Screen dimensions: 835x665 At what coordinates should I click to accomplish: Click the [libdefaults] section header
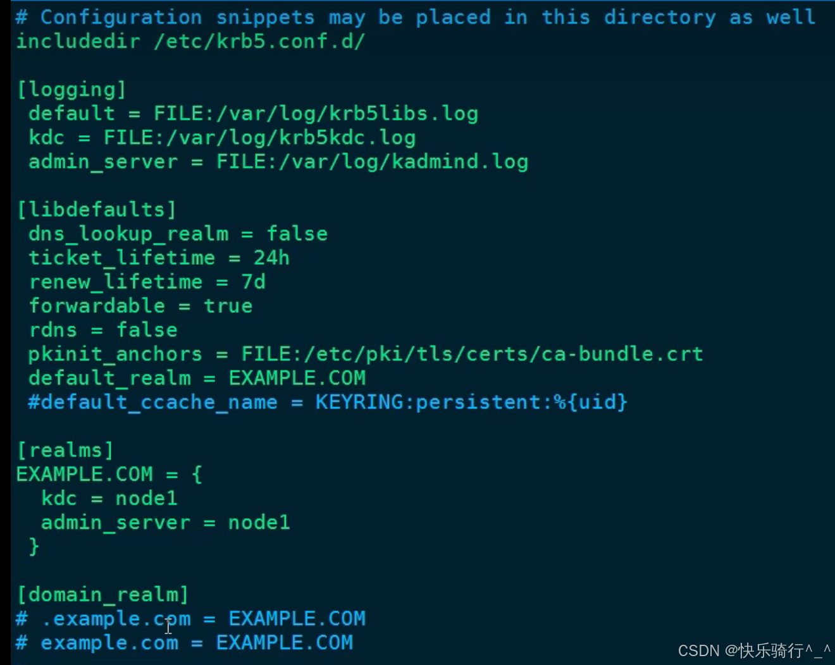coord(96,210)
